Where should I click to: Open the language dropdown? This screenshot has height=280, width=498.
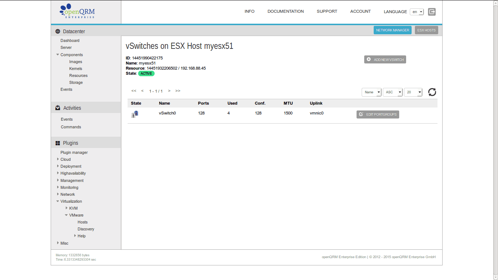[417, 12]
